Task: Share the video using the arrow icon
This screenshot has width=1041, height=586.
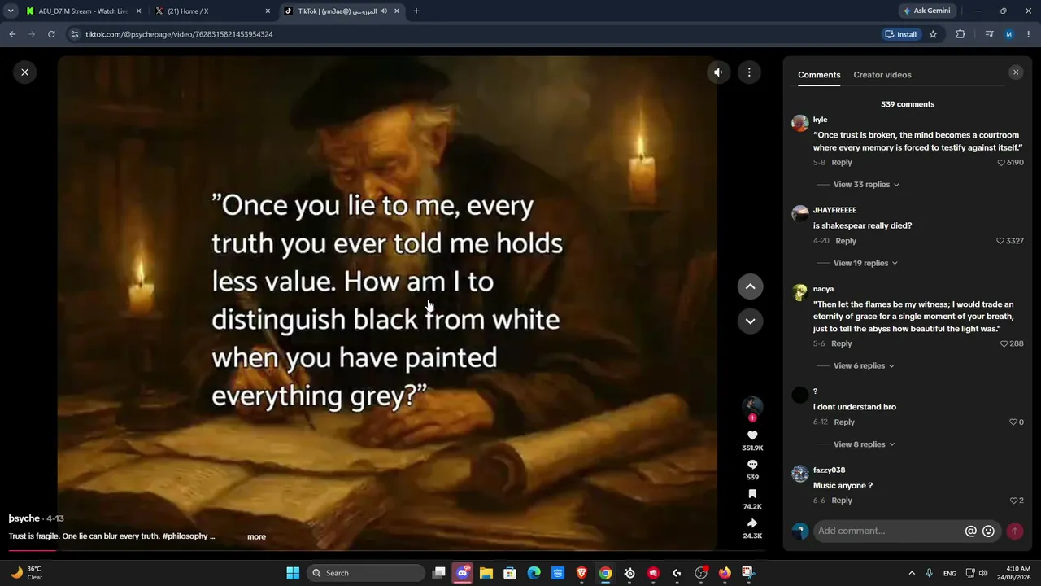Action: (x=752, y=523)
